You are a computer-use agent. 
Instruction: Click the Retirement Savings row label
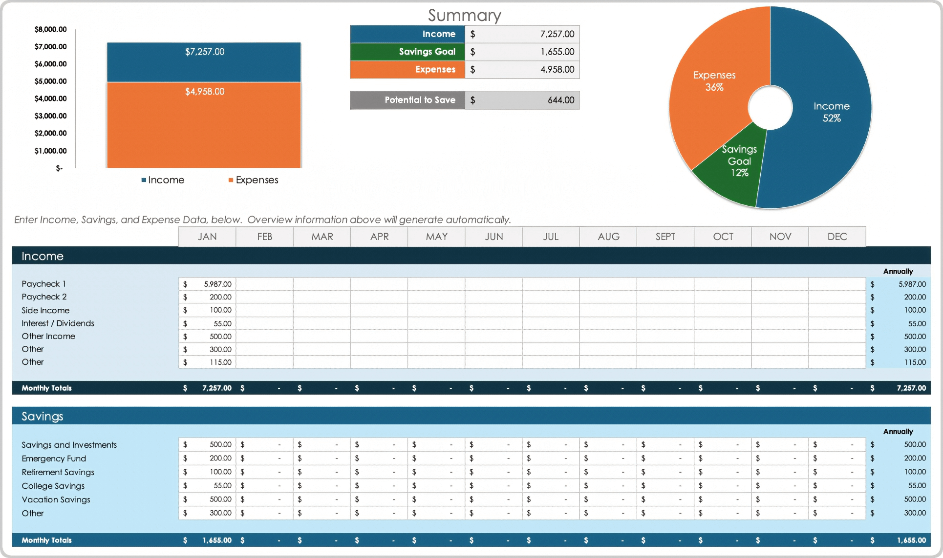(58, 472)
